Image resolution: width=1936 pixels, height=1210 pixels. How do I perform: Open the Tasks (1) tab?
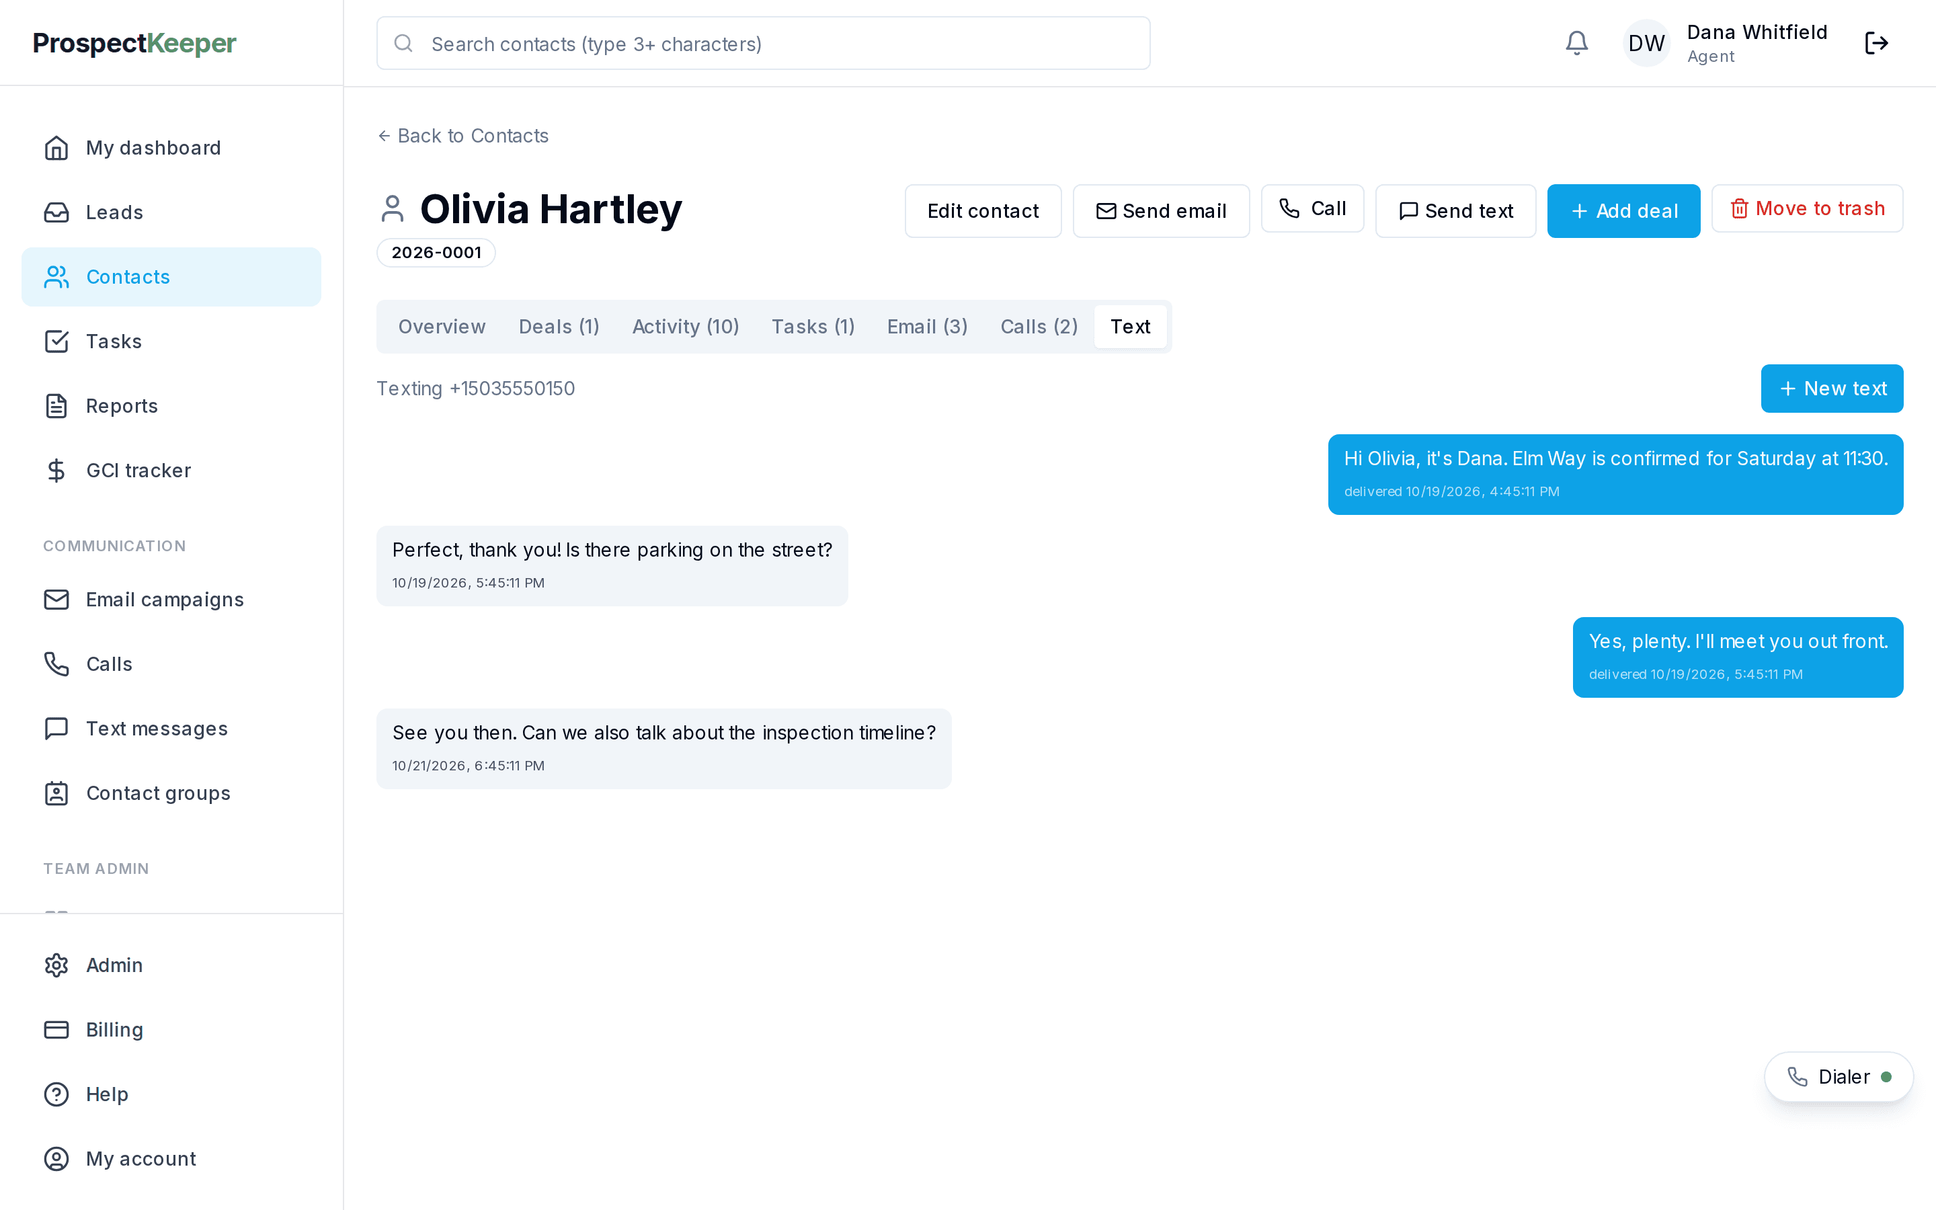click(x=813, y=327)
